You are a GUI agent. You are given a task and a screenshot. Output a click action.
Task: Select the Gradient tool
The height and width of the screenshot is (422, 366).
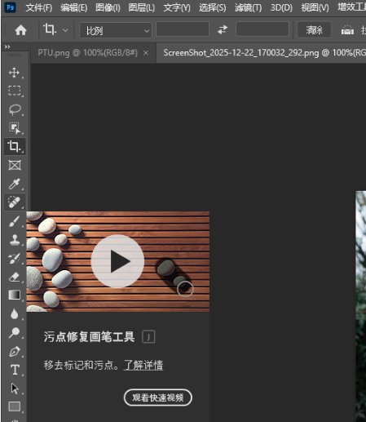[14, 295]
